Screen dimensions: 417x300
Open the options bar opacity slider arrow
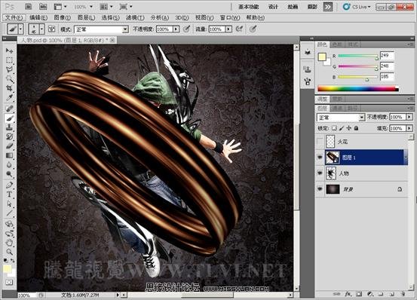click(x=176, y=29)
